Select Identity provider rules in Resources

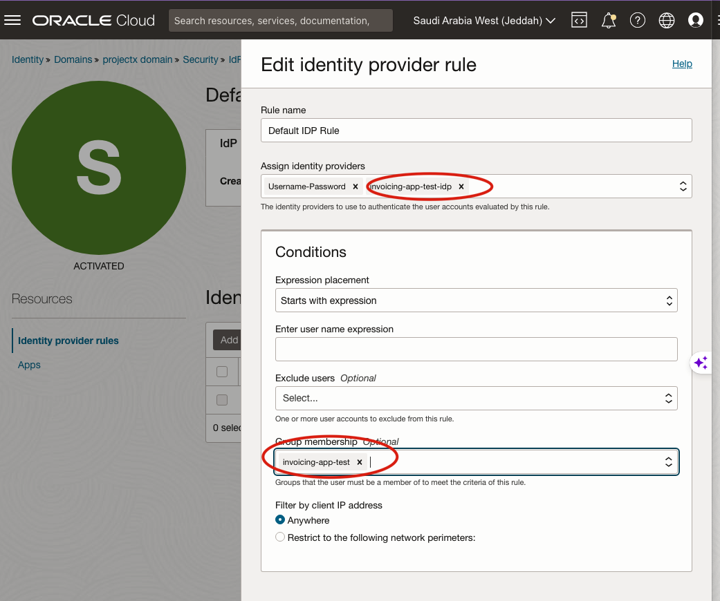click(68, 341)
